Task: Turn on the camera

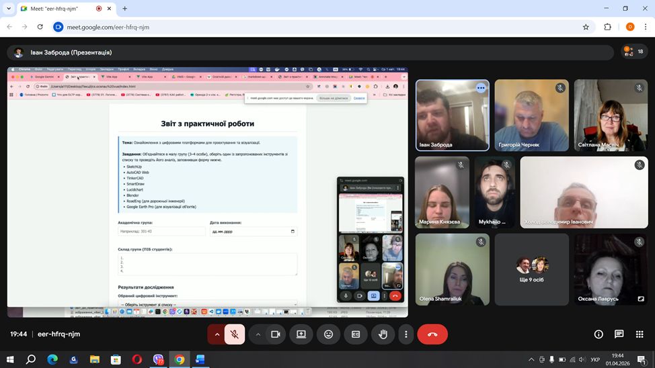Action: (x=275, y=334)
